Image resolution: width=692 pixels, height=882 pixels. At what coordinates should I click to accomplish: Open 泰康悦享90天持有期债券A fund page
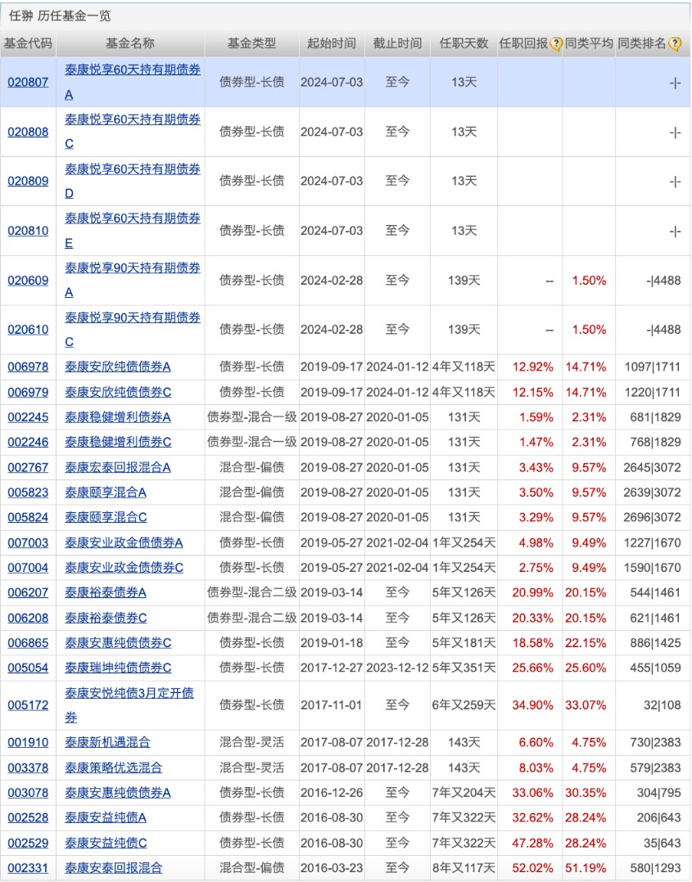[133, 280]
